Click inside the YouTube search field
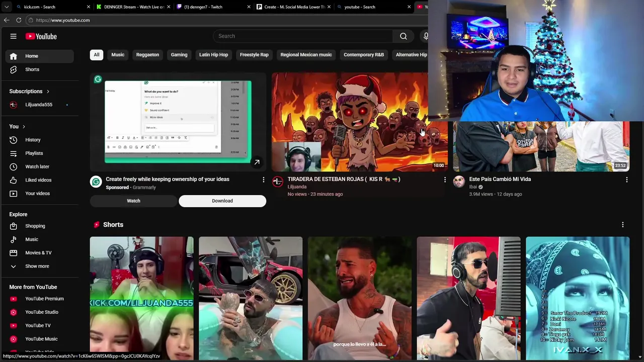Viewport: 644px width, 362px height. click(x=303, y=36)
